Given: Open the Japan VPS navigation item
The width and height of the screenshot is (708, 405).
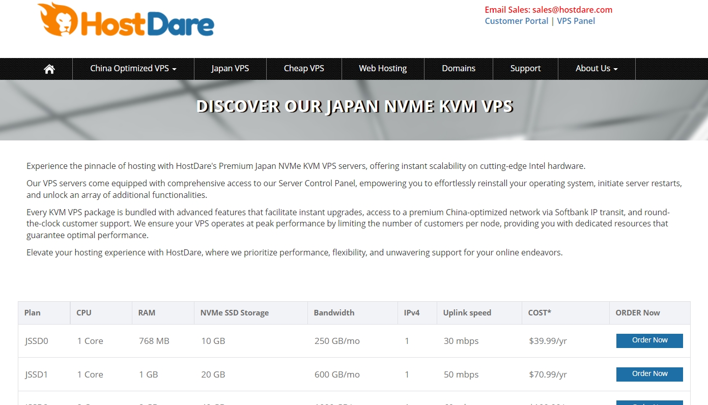Looking at the screenshot, I should 230,68.
